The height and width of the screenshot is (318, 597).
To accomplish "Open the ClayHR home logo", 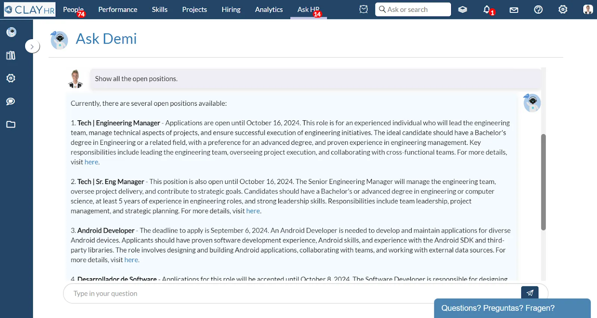I will [29, 10].
